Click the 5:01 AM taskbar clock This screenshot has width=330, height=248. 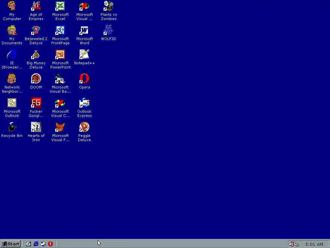point(314,244)
